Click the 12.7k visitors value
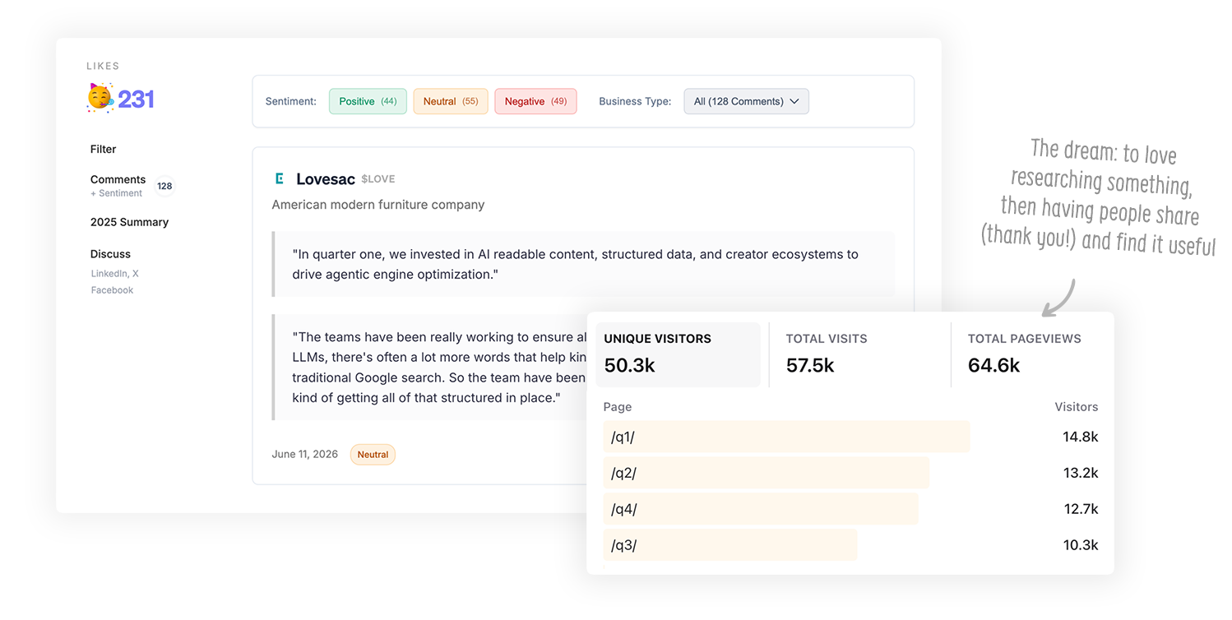Screen dimensions: 1232x620 1081,509
